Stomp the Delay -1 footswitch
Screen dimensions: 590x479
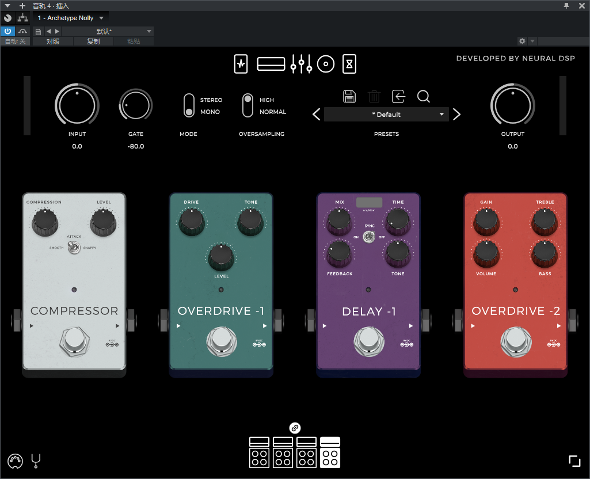[x=369, y=341]
